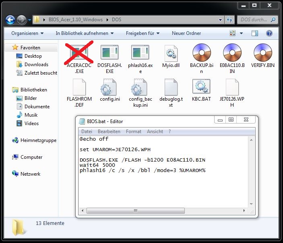Click Editor scroll right arrow

coord(244,211)
